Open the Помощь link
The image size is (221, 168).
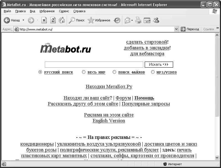pyautogui.click(x=144, y=98)
